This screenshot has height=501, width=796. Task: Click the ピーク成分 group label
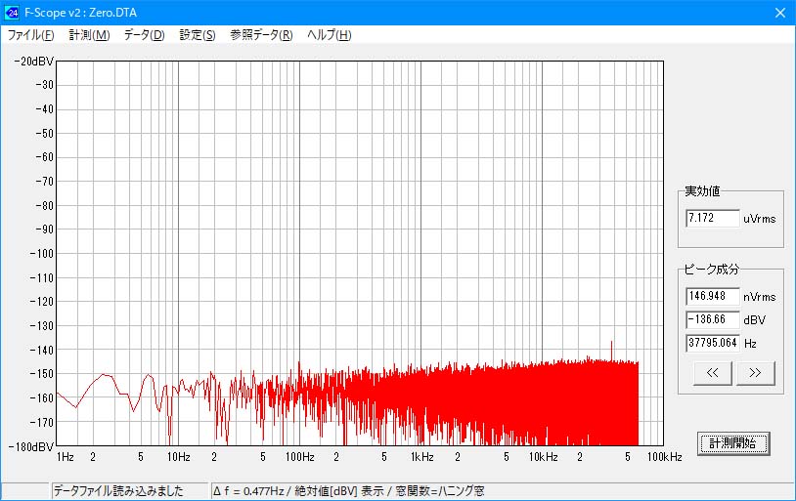click(711, 270)
